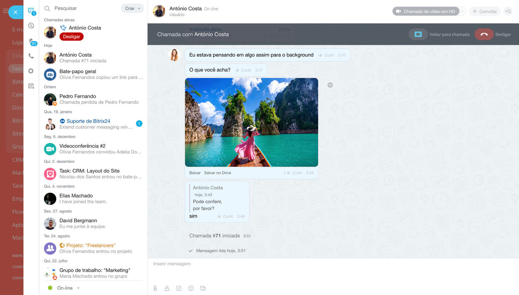The width and height of the screenshot is (519, 295).
Task: Expand the Criar dropdown
Action: point(132,9)
